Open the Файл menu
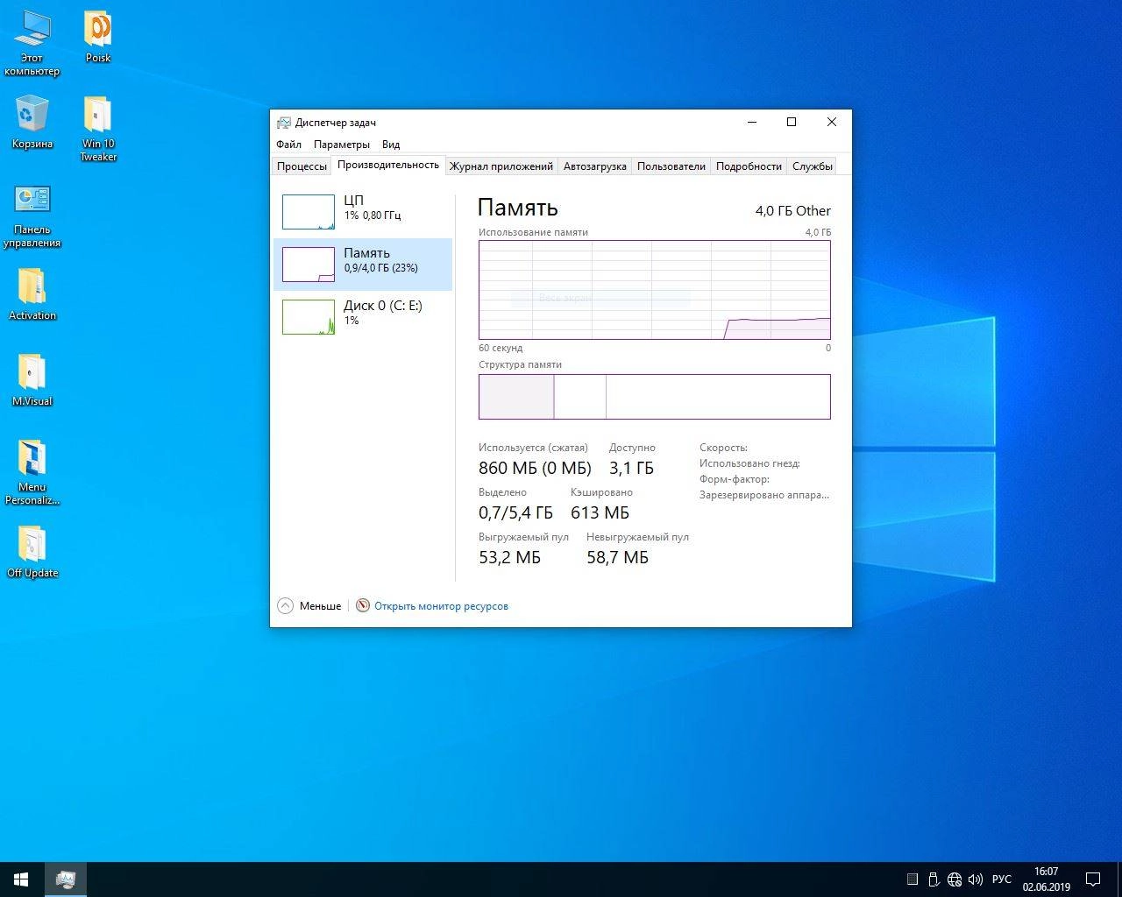The image size is (1122, 897). [x=288, y=145]
